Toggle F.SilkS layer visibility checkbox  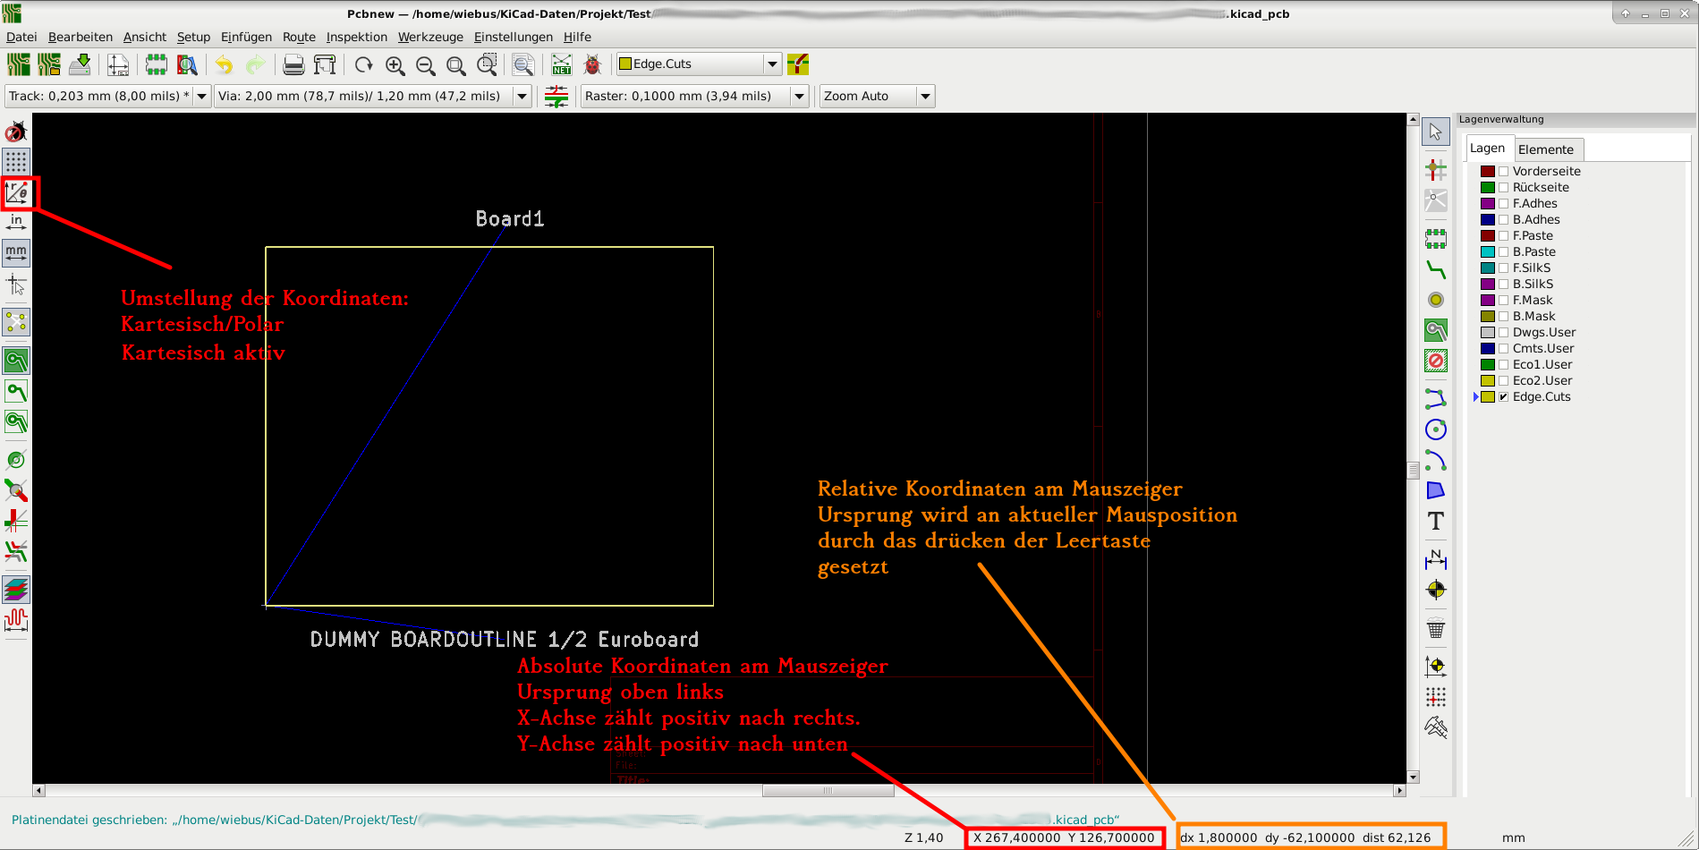point(1504,268)
